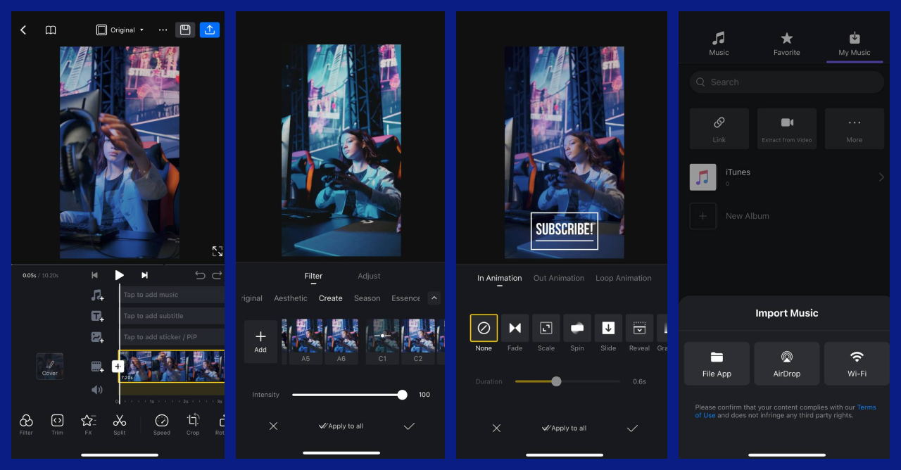Choose the A6 filter thumbnail
The width and height of the screenshot is (901, 470).
[x=341, y=341]
